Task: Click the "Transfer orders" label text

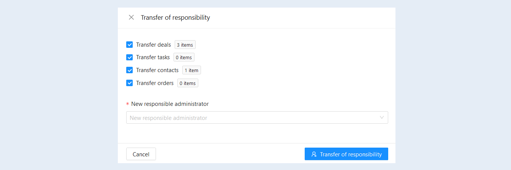Action: [x=155, y=83]
